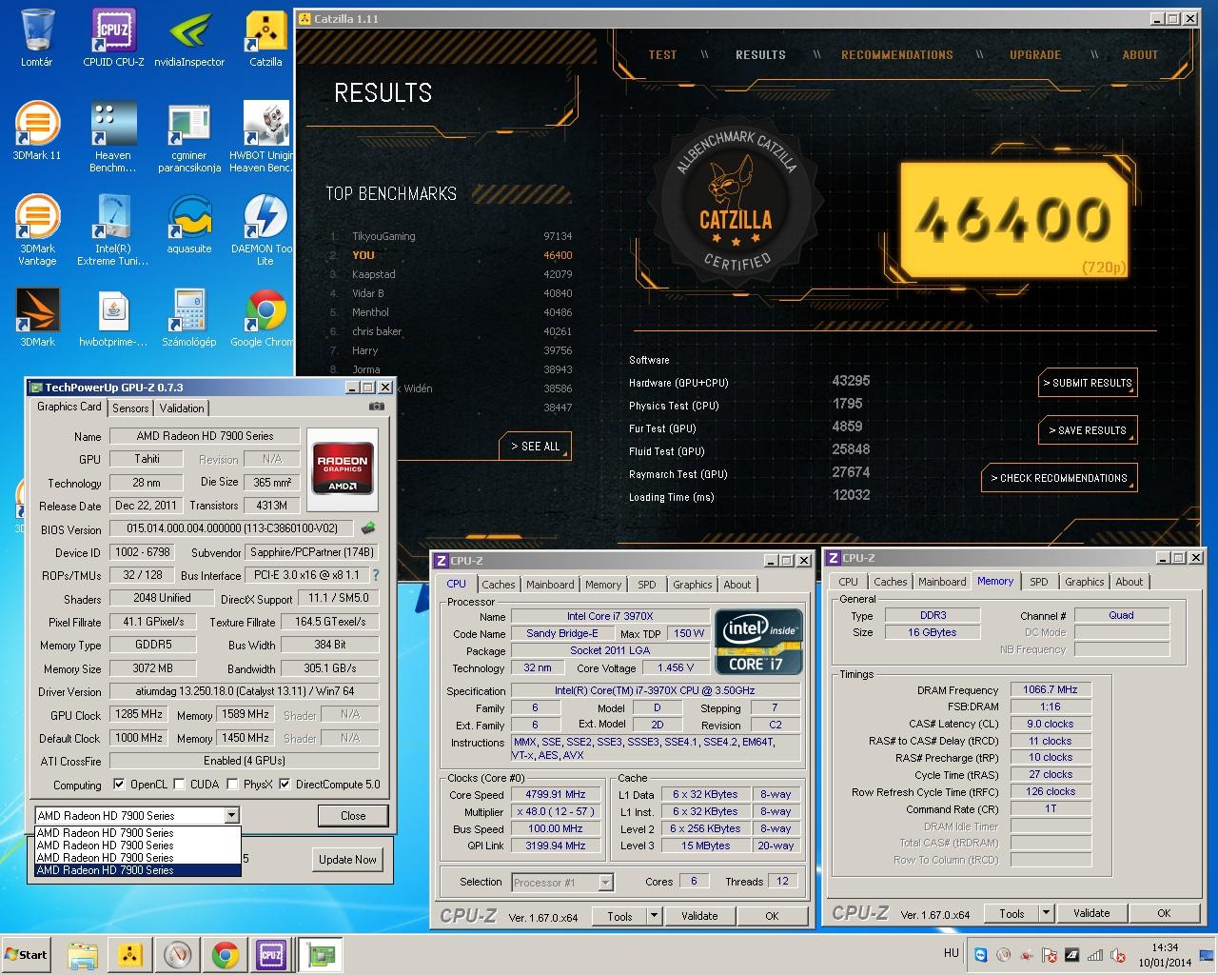The width and height of the screenshot is (1218, 975).
Task: Click GPU-Z BIOS save chip icon
Action: coord(368,527)
